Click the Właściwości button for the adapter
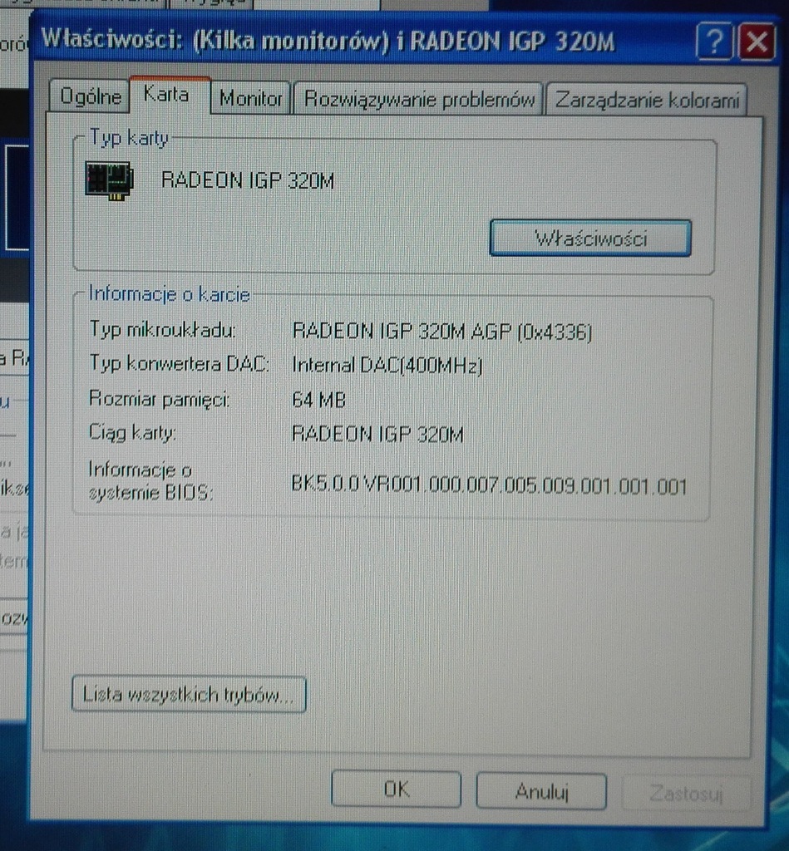The image size is (789, 851). tap(590, 239)
